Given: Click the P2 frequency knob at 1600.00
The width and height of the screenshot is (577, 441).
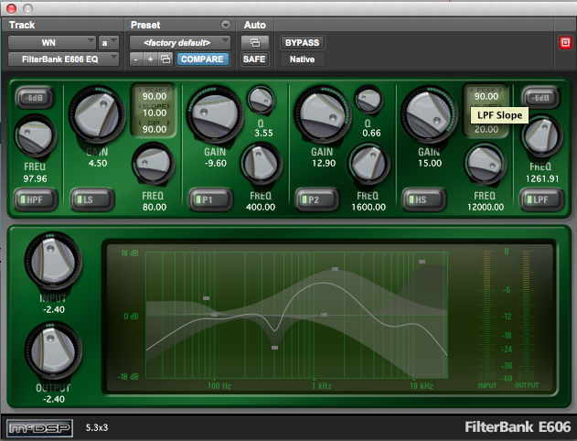Looking at the screenshot, I should (x=369, y=164).
